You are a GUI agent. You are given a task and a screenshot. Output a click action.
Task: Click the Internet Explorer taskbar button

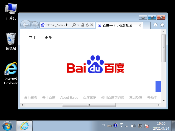point(24,126)
